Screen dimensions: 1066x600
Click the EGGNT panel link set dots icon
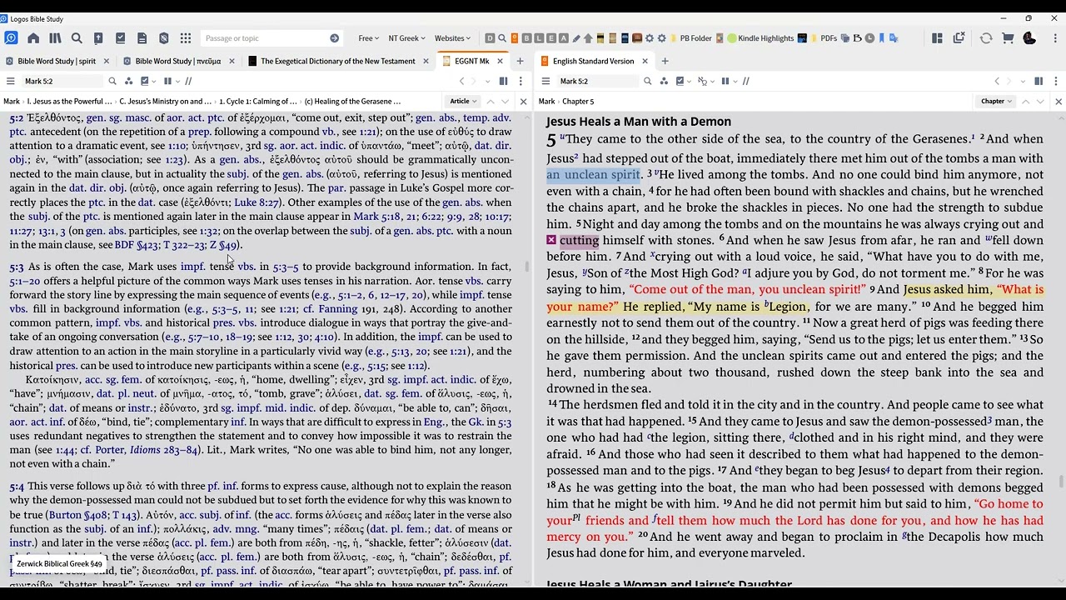pos(129,81)
